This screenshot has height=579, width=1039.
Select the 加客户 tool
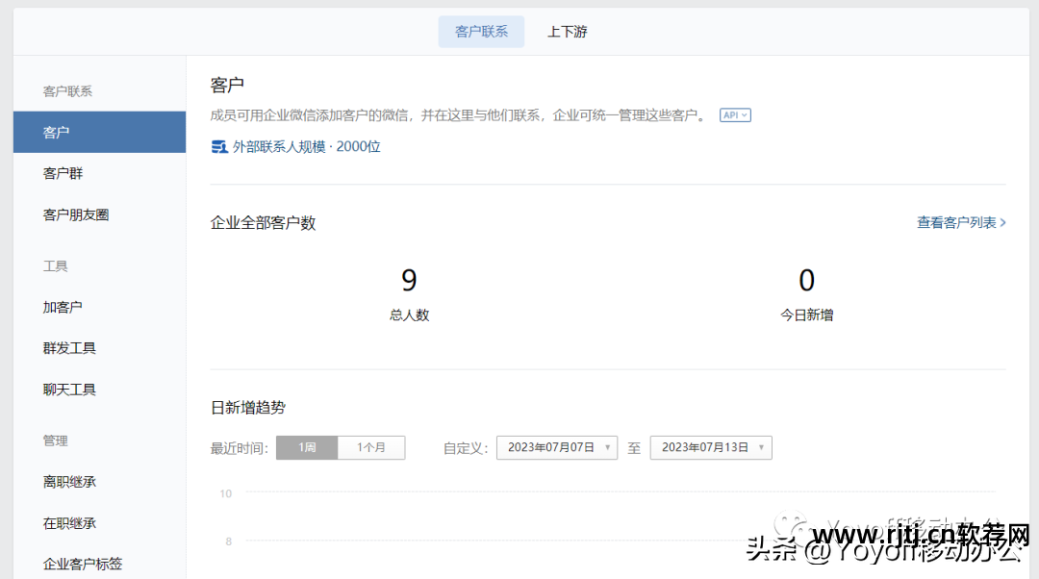62,306
